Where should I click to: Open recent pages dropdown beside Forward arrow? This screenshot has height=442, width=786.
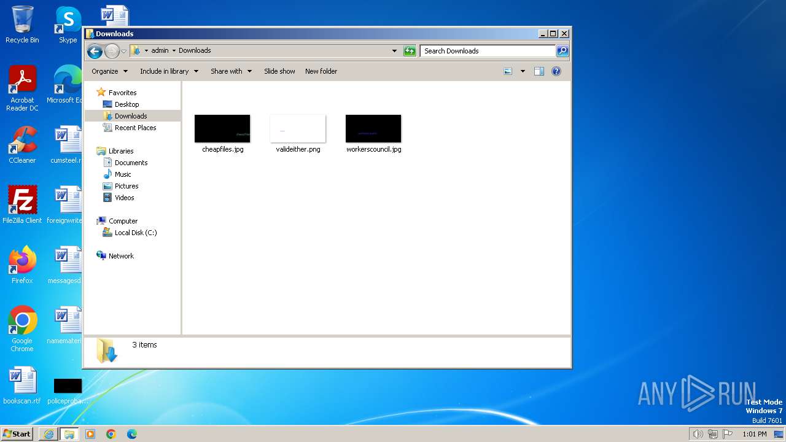[123, 51]
